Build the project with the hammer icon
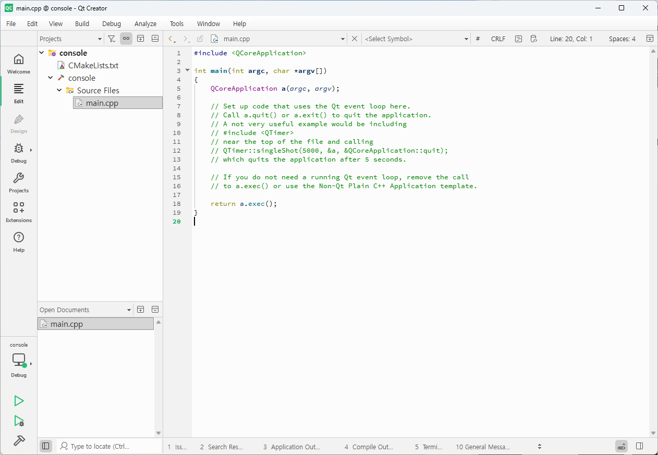Screen dimensions: 658x455 19,440
